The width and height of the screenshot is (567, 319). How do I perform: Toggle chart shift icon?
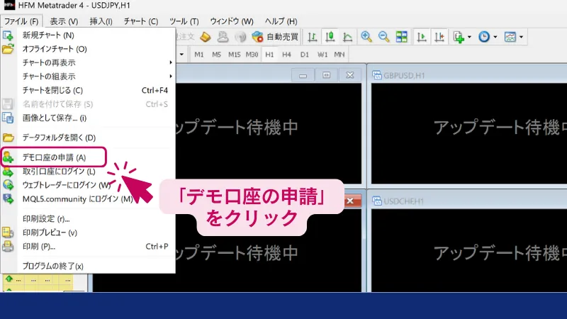click(x=439, y=37)
